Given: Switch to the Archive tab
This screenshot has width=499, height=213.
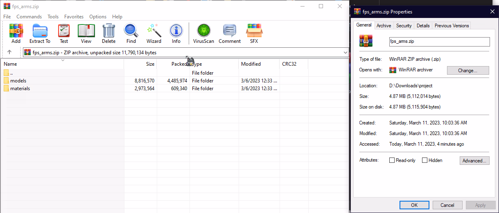Looking at the screenshot, I should coord(384,26).
